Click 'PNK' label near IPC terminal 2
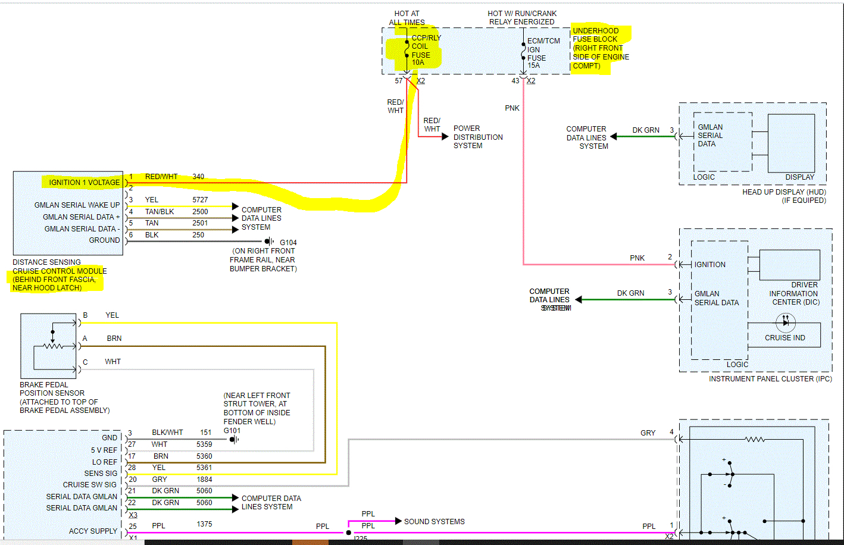This screenshot has width=844, height=545. point(637,258)
